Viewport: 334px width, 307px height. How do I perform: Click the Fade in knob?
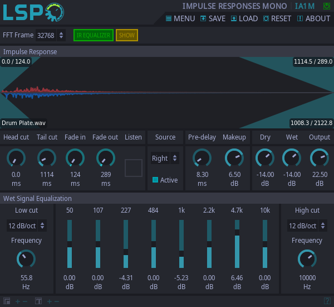coord(75,158)
